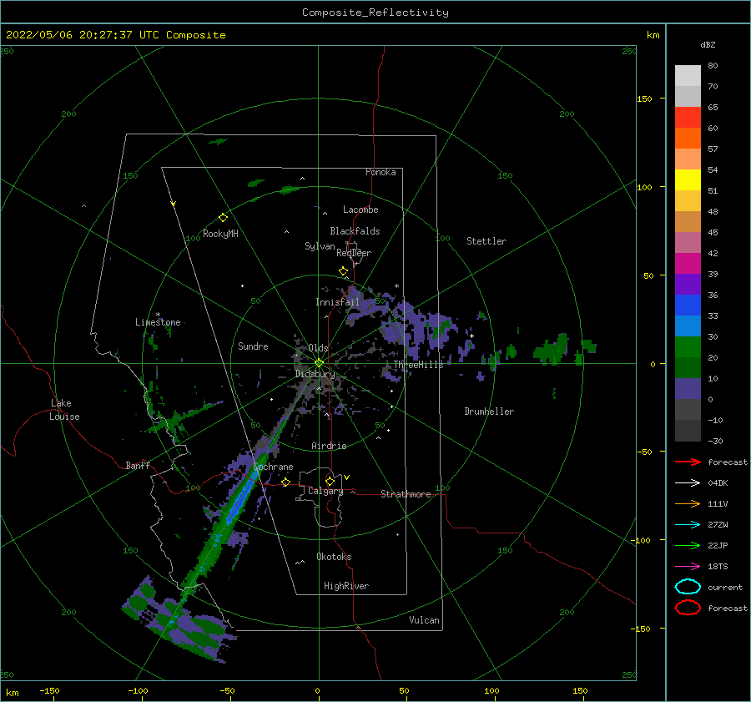
Task: Click the Blackfalds town label
Action: [x=355, y=231]
